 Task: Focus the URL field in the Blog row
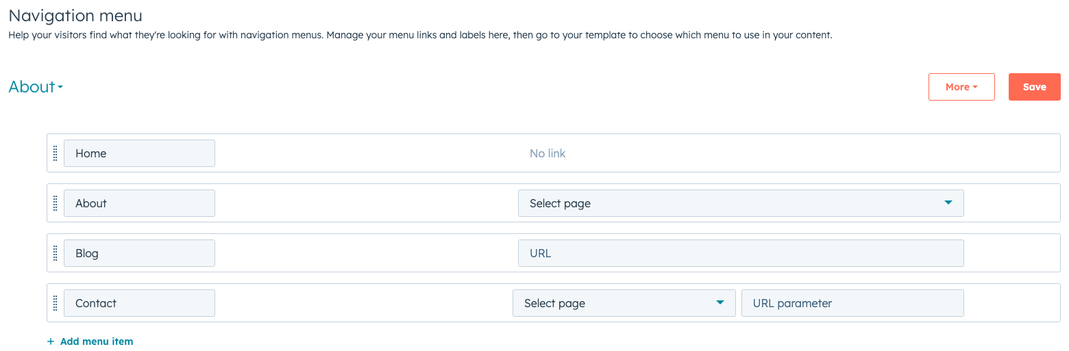click(741, 253)
